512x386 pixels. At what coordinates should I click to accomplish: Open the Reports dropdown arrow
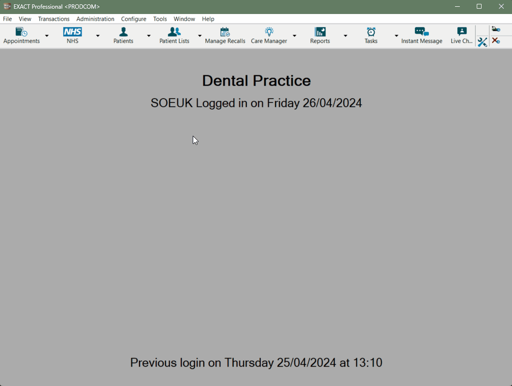[x=345, y=36]
